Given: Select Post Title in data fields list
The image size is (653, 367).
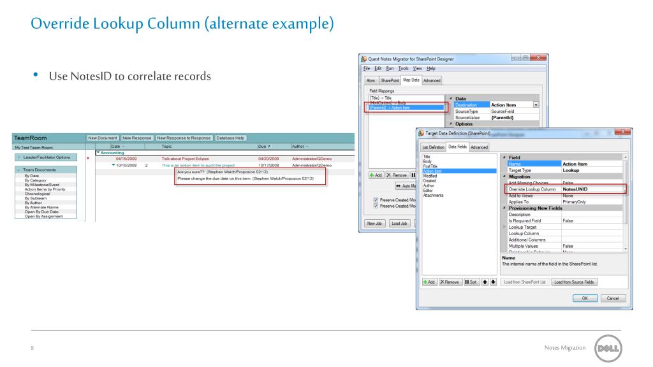Looking at the screenshot, I should [430, 166].
